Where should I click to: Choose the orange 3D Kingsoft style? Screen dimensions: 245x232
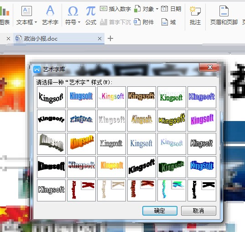click(81, 144)
